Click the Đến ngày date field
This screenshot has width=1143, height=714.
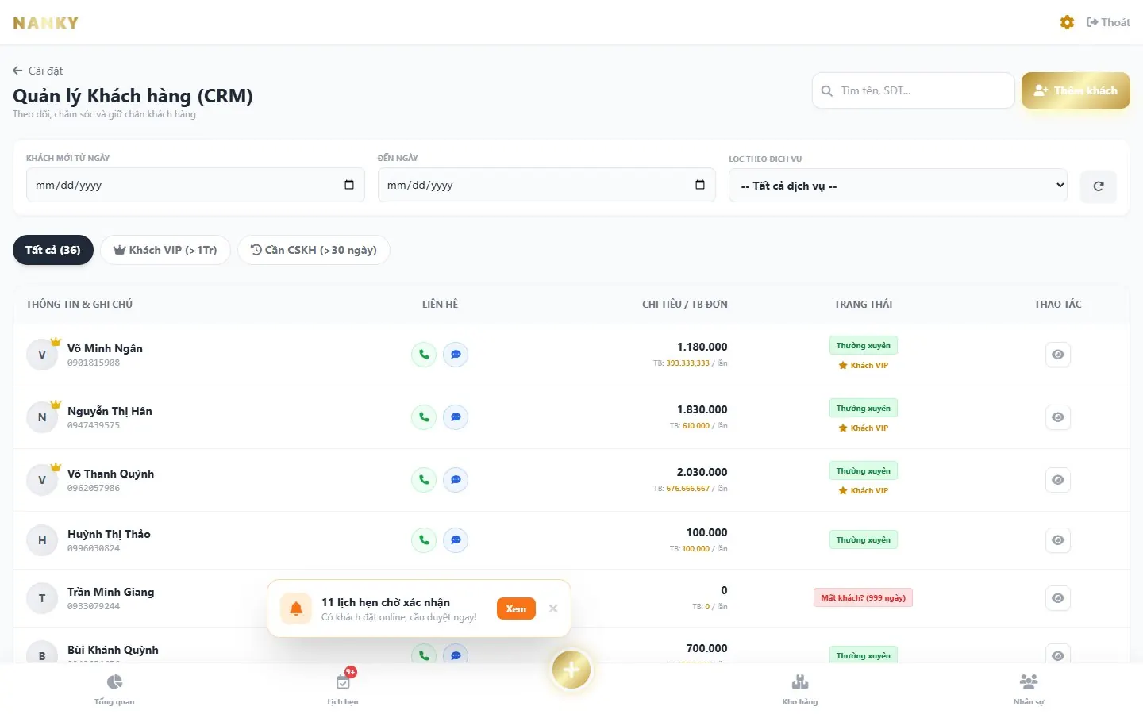(547, 185)
